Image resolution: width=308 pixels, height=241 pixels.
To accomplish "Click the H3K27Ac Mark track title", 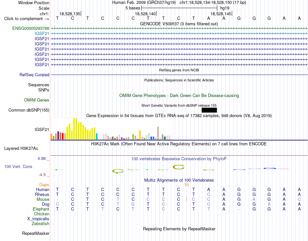I will [179, 144].
